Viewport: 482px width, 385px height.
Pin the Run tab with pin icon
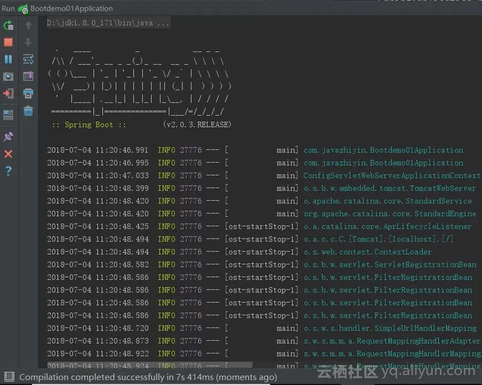8,137
